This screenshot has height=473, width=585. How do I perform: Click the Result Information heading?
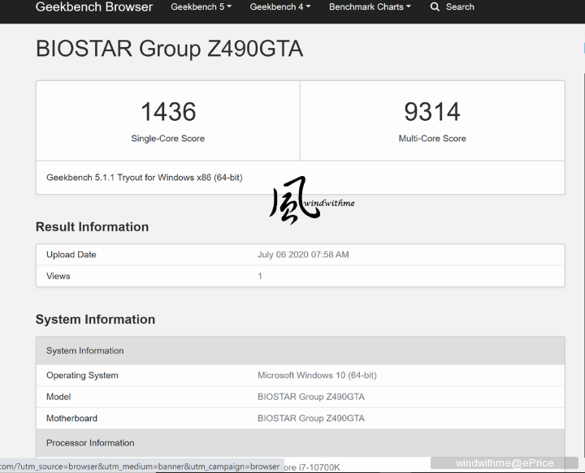pos(92,227)
